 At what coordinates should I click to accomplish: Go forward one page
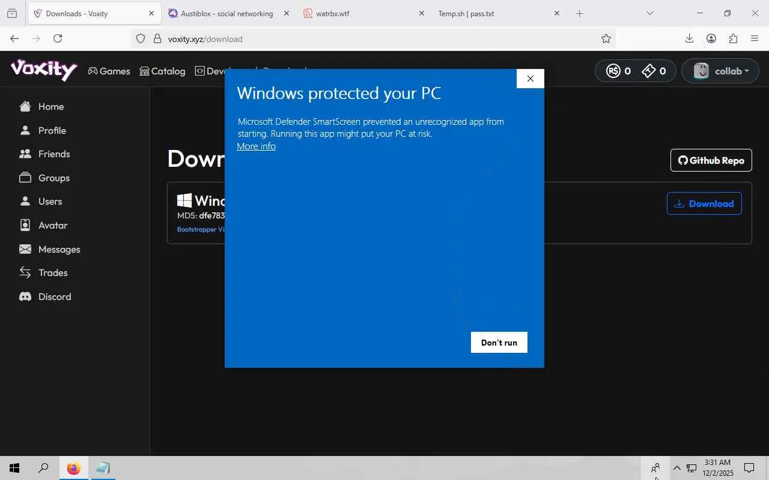tap(36, 38)
